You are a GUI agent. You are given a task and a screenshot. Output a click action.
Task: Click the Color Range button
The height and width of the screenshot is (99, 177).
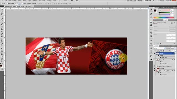pos(171,38)
